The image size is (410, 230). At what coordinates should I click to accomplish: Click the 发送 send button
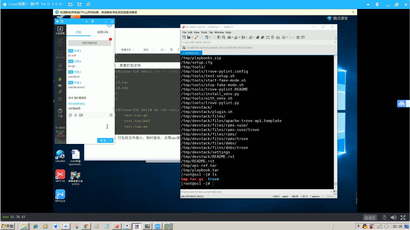tap(103, 140)
